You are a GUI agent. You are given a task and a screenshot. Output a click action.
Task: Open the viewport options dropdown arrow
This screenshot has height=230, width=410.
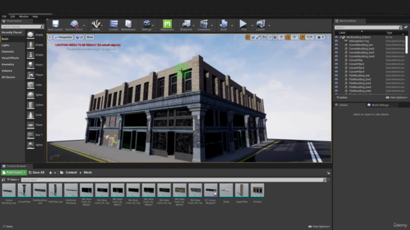click(50, 37)
